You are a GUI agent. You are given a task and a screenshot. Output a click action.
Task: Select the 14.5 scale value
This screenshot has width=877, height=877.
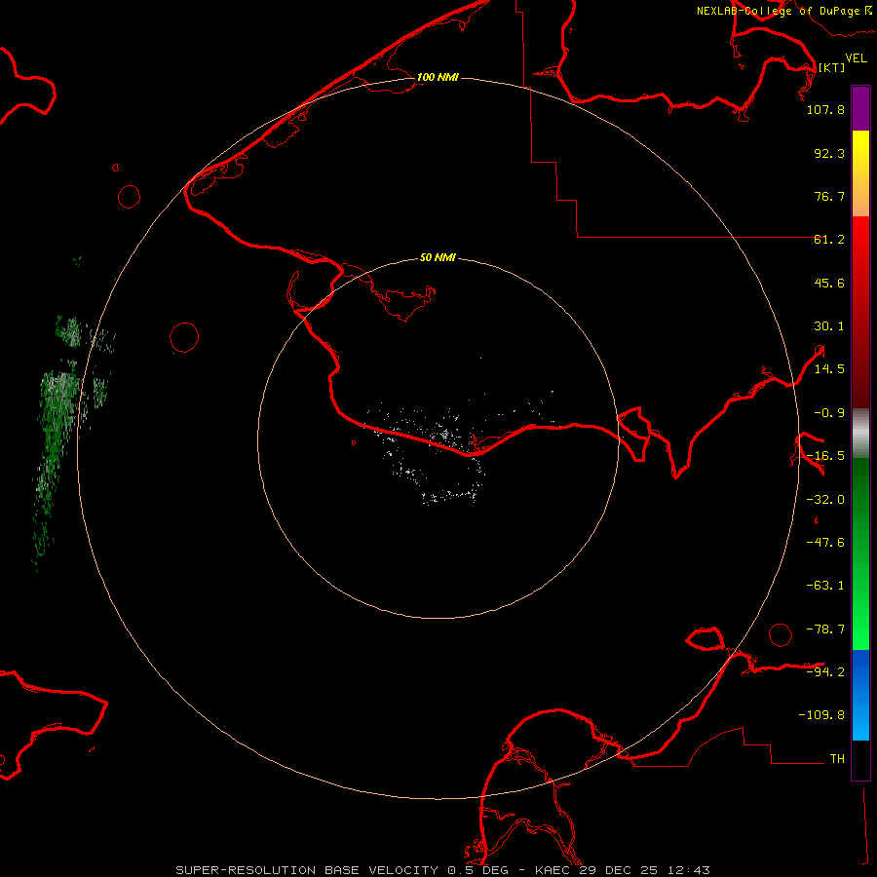point(829,369)
